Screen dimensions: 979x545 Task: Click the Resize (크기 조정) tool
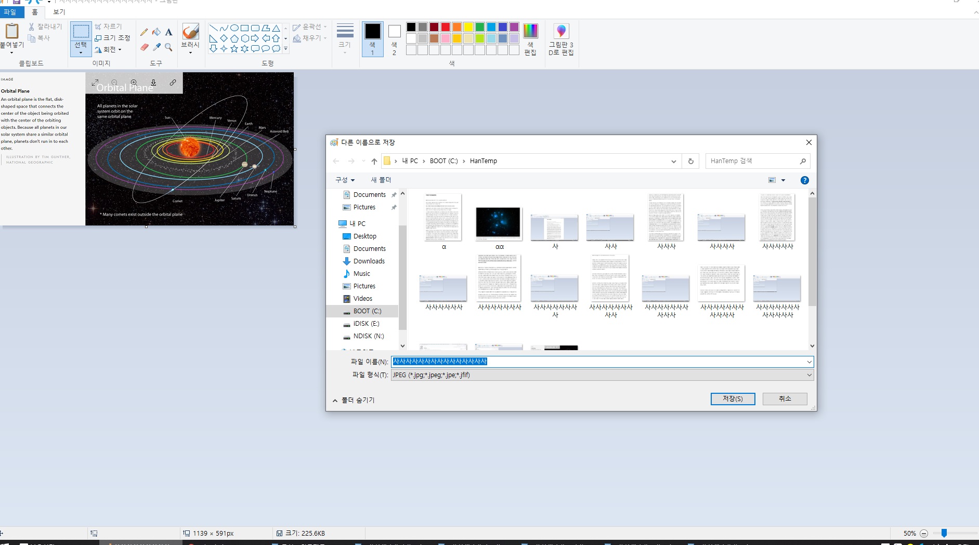(x=112, y=38)
